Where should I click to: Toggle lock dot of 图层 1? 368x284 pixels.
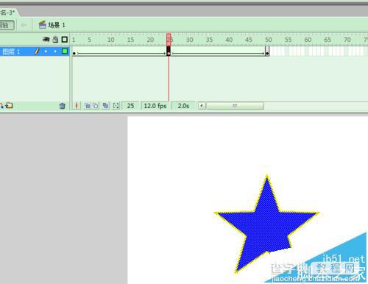55,52
